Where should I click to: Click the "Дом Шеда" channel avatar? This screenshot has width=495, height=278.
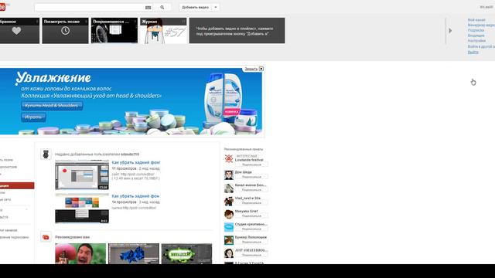[x=229, y=175]
